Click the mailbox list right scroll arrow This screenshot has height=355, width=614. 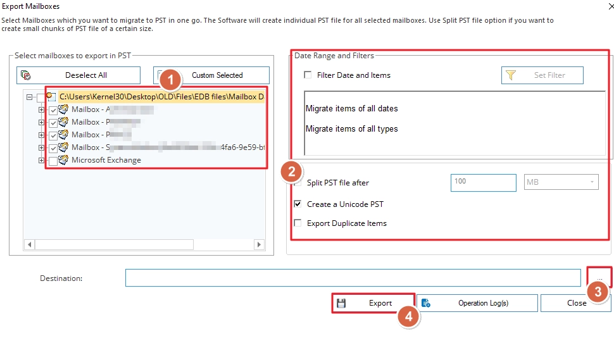click(259, 245)
